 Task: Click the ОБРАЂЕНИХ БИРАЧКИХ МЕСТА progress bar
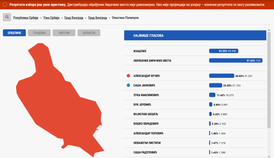pos(236,61)
